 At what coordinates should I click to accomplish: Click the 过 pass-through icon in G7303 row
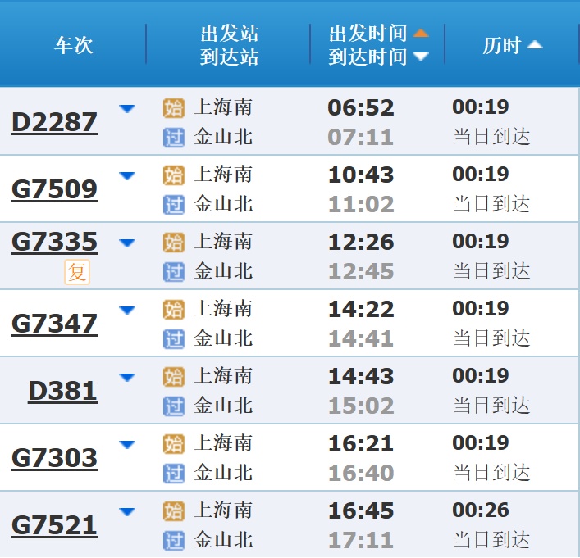[174, 473]
